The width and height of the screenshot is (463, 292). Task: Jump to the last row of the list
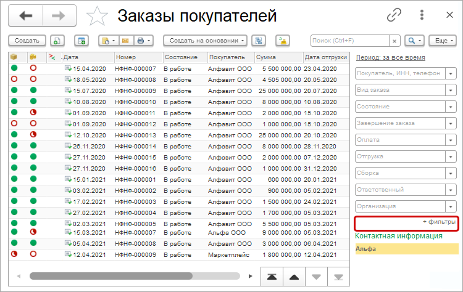pos(338,277)
